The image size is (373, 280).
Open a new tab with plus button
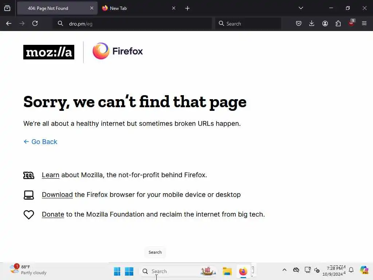(x=187, y=8)
